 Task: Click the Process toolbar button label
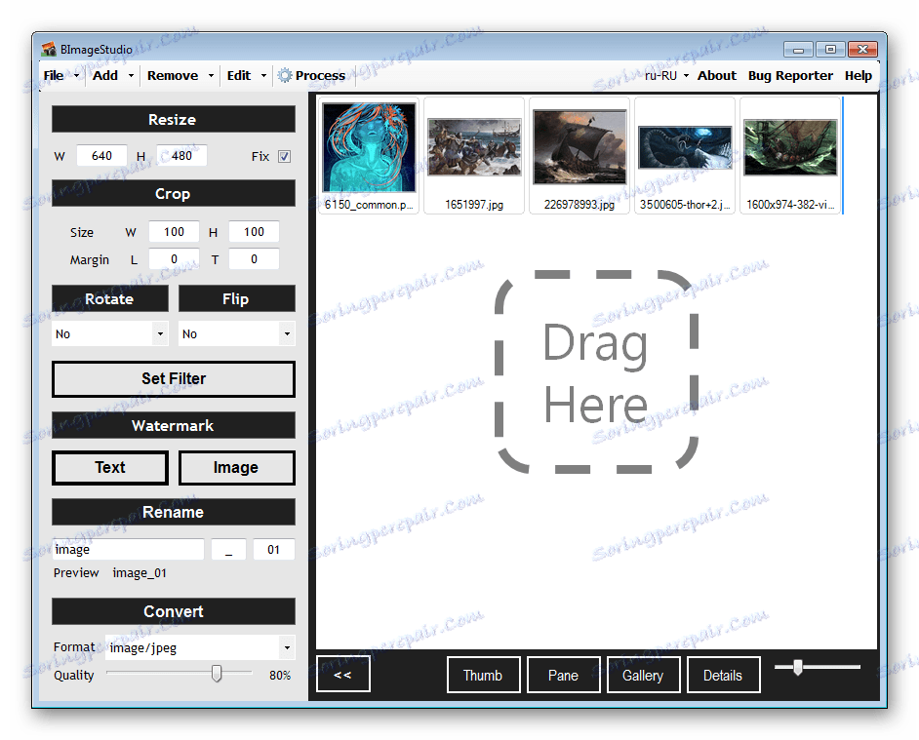pos(320,76)
